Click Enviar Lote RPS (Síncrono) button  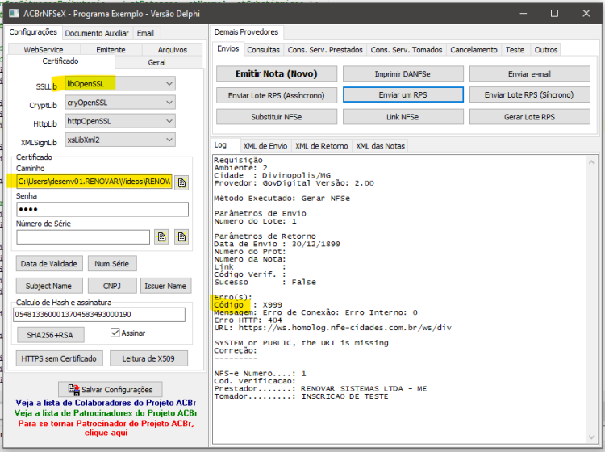pos(529,94)
